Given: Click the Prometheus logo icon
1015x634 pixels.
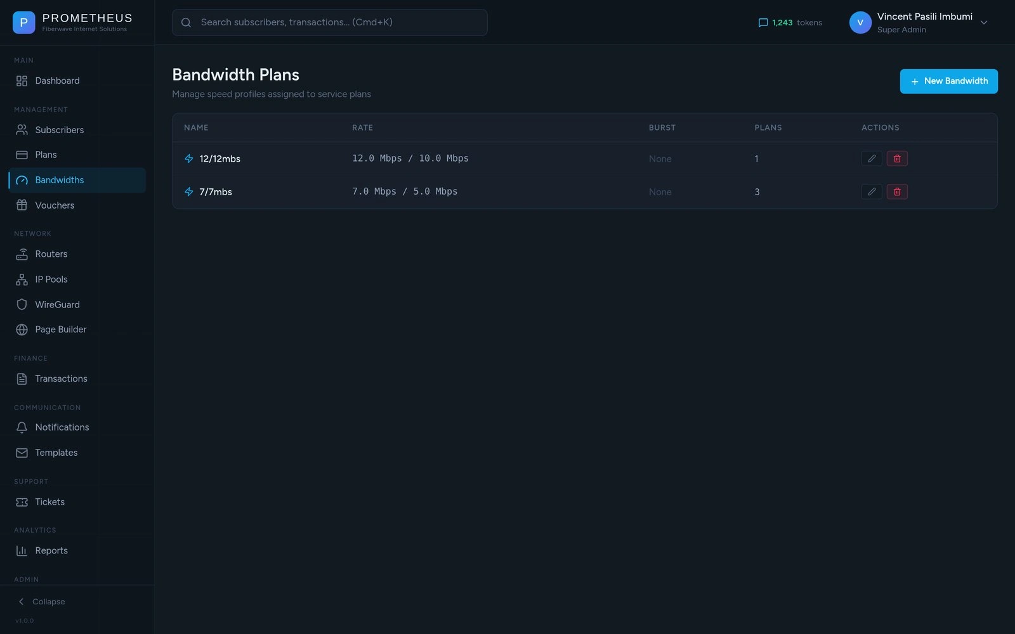Looking at the screenshot, I should tap(23, 23).
